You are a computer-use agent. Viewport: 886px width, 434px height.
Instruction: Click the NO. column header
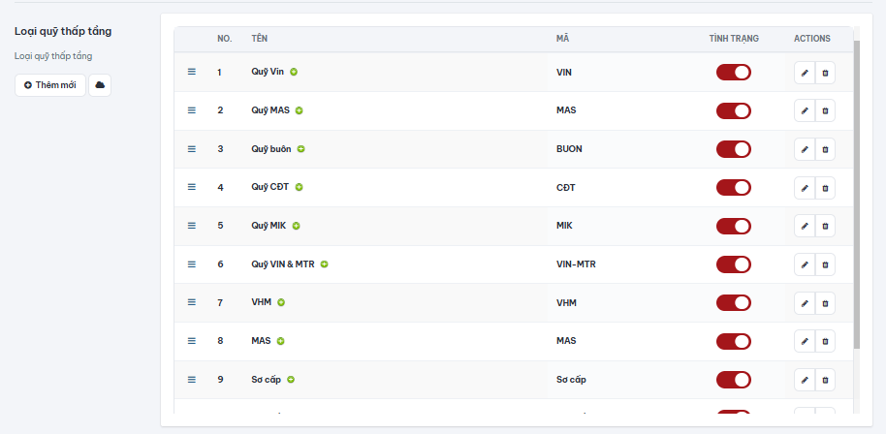pyautogui.click(x=224, y=39)
